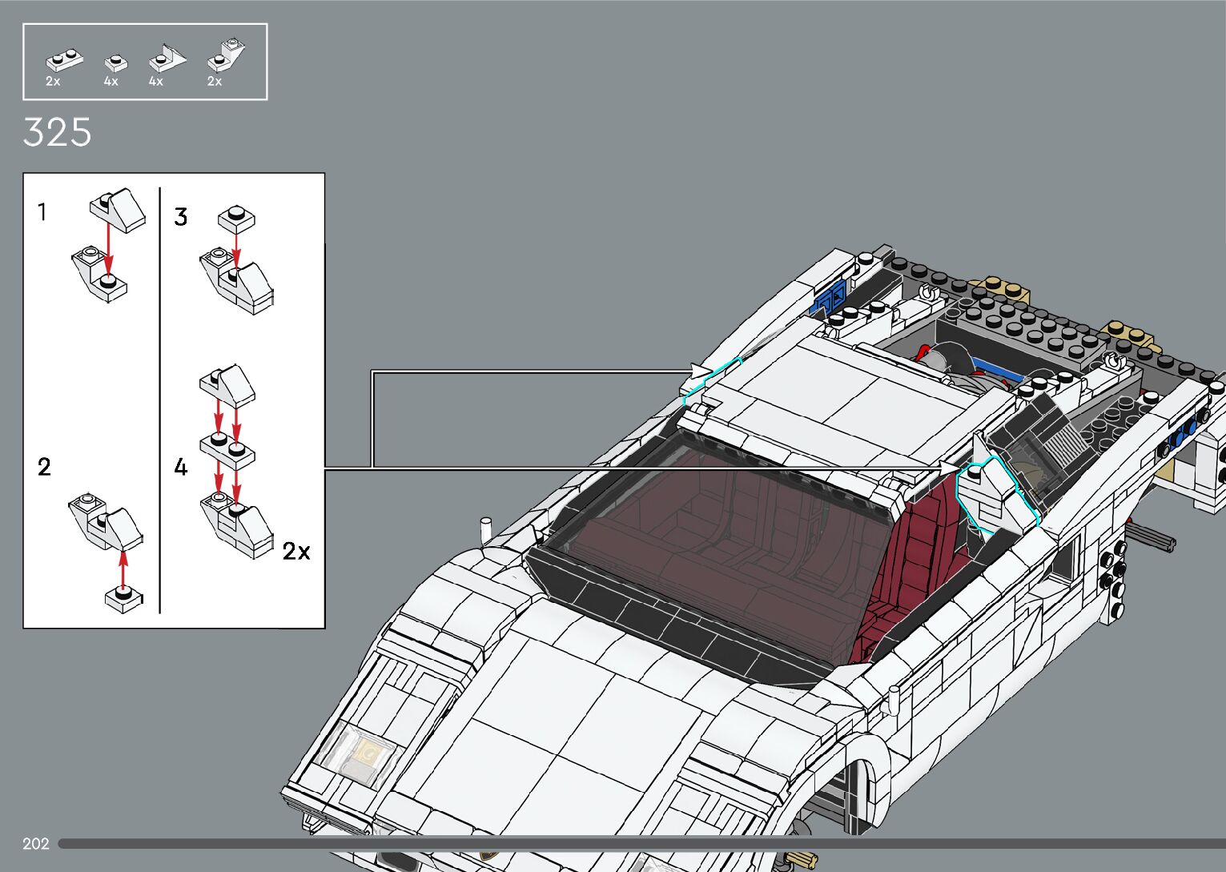Click the slope piece icon labeled 4x
The width and height of the screenshot is (1226, 872).
(167, 58)
